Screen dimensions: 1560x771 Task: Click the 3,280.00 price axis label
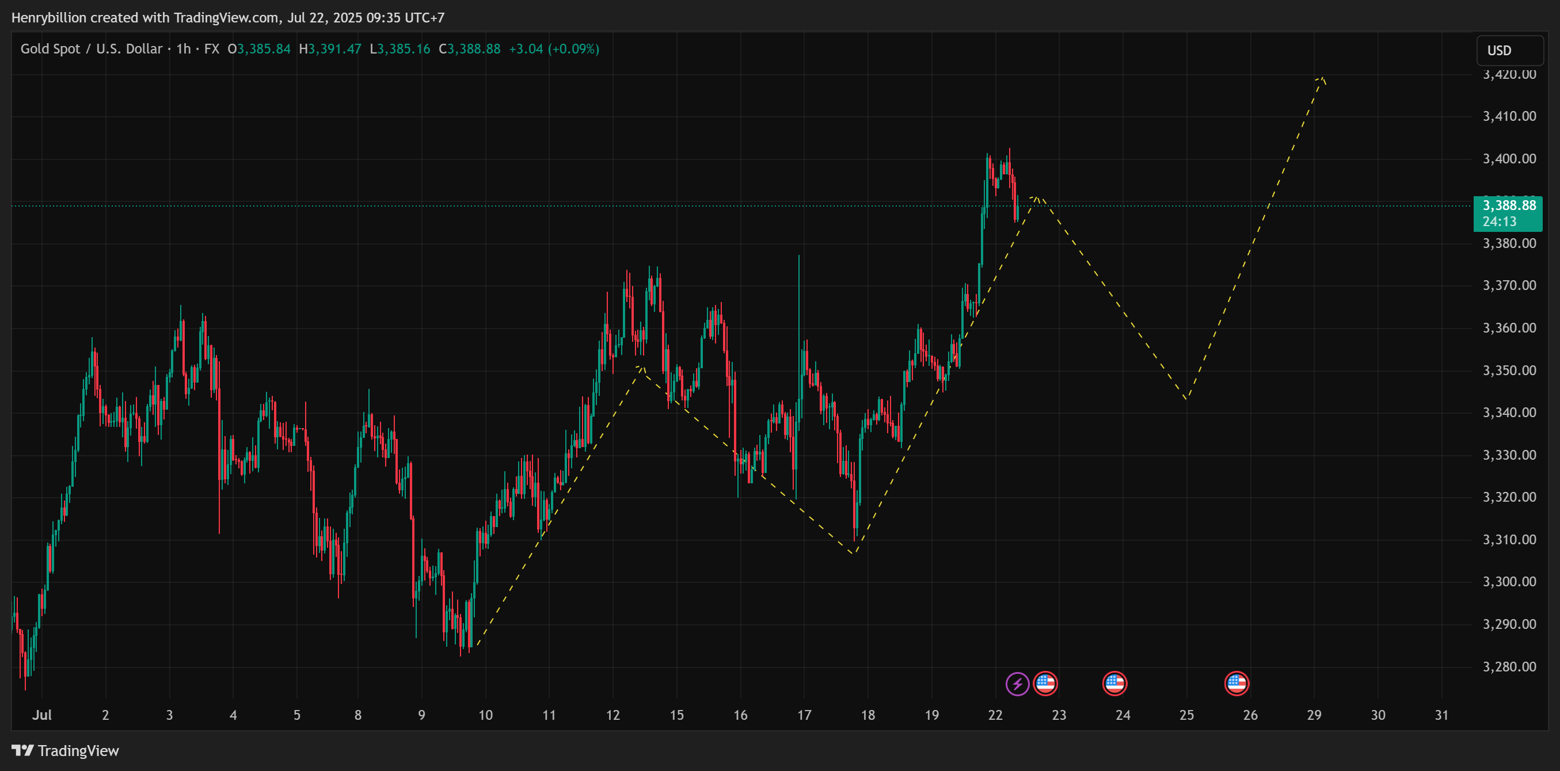coord(1509,667)
